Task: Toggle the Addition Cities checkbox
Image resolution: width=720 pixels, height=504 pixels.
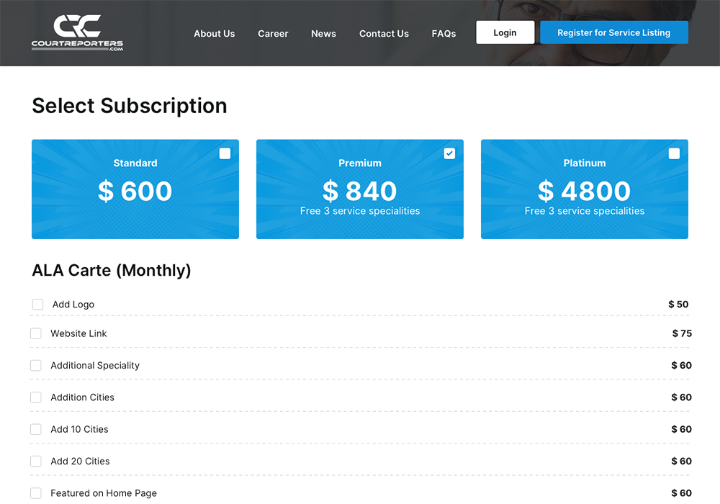Action: point(36,397)
